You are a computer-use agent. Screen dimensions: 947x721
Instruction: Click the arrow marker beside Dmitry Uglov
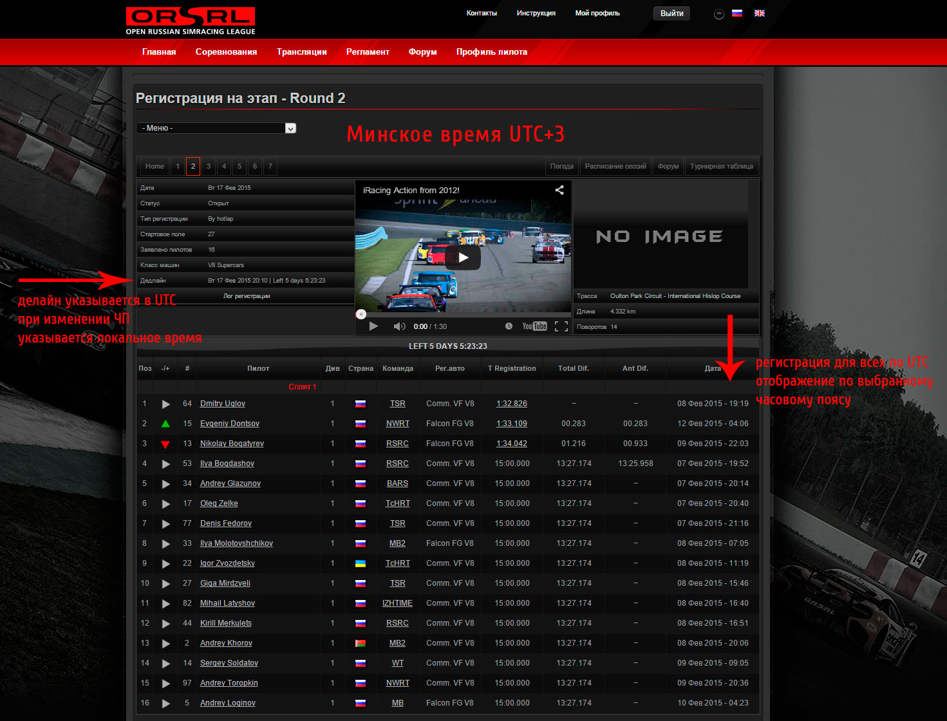165,404
